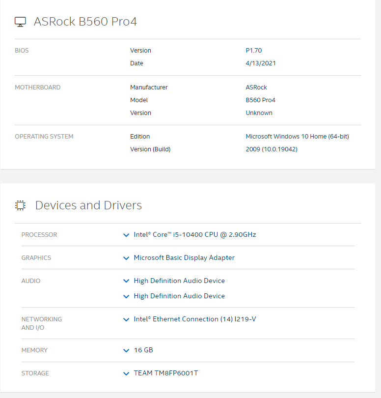Click the BIOS date 4/13/2021 value
The width and height of the screenshot is (381, 398).
(261, 63)
